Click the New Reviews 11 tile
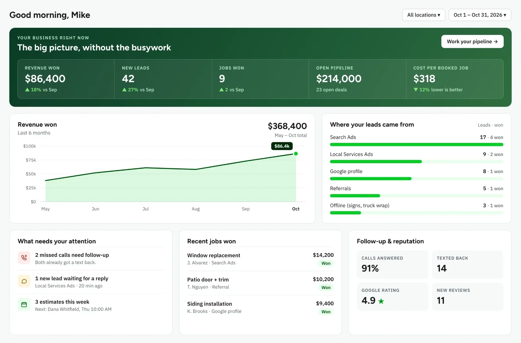 click(x=468, y=297)
